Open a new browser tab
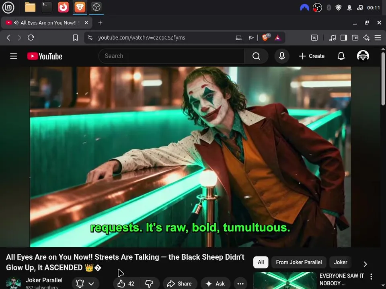The width and height of the screenshot is (386, 289). point(100,22)
